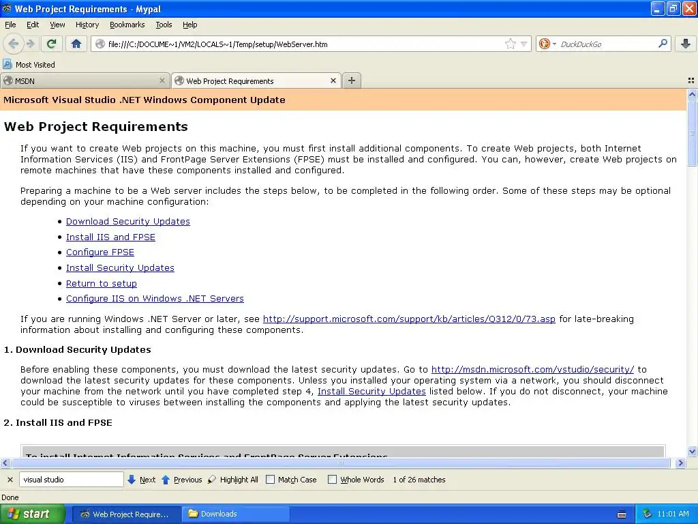
Task: Click the horizontal scrollbar left arrow
Action: coord(5,463)
